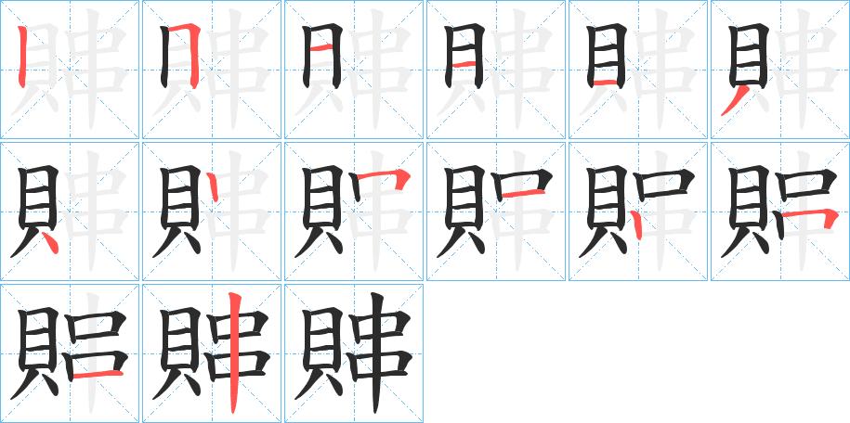This screenshot has height=423, width=850.
Task: Open the stroke step 2 panel
Action: pos(212,70)
